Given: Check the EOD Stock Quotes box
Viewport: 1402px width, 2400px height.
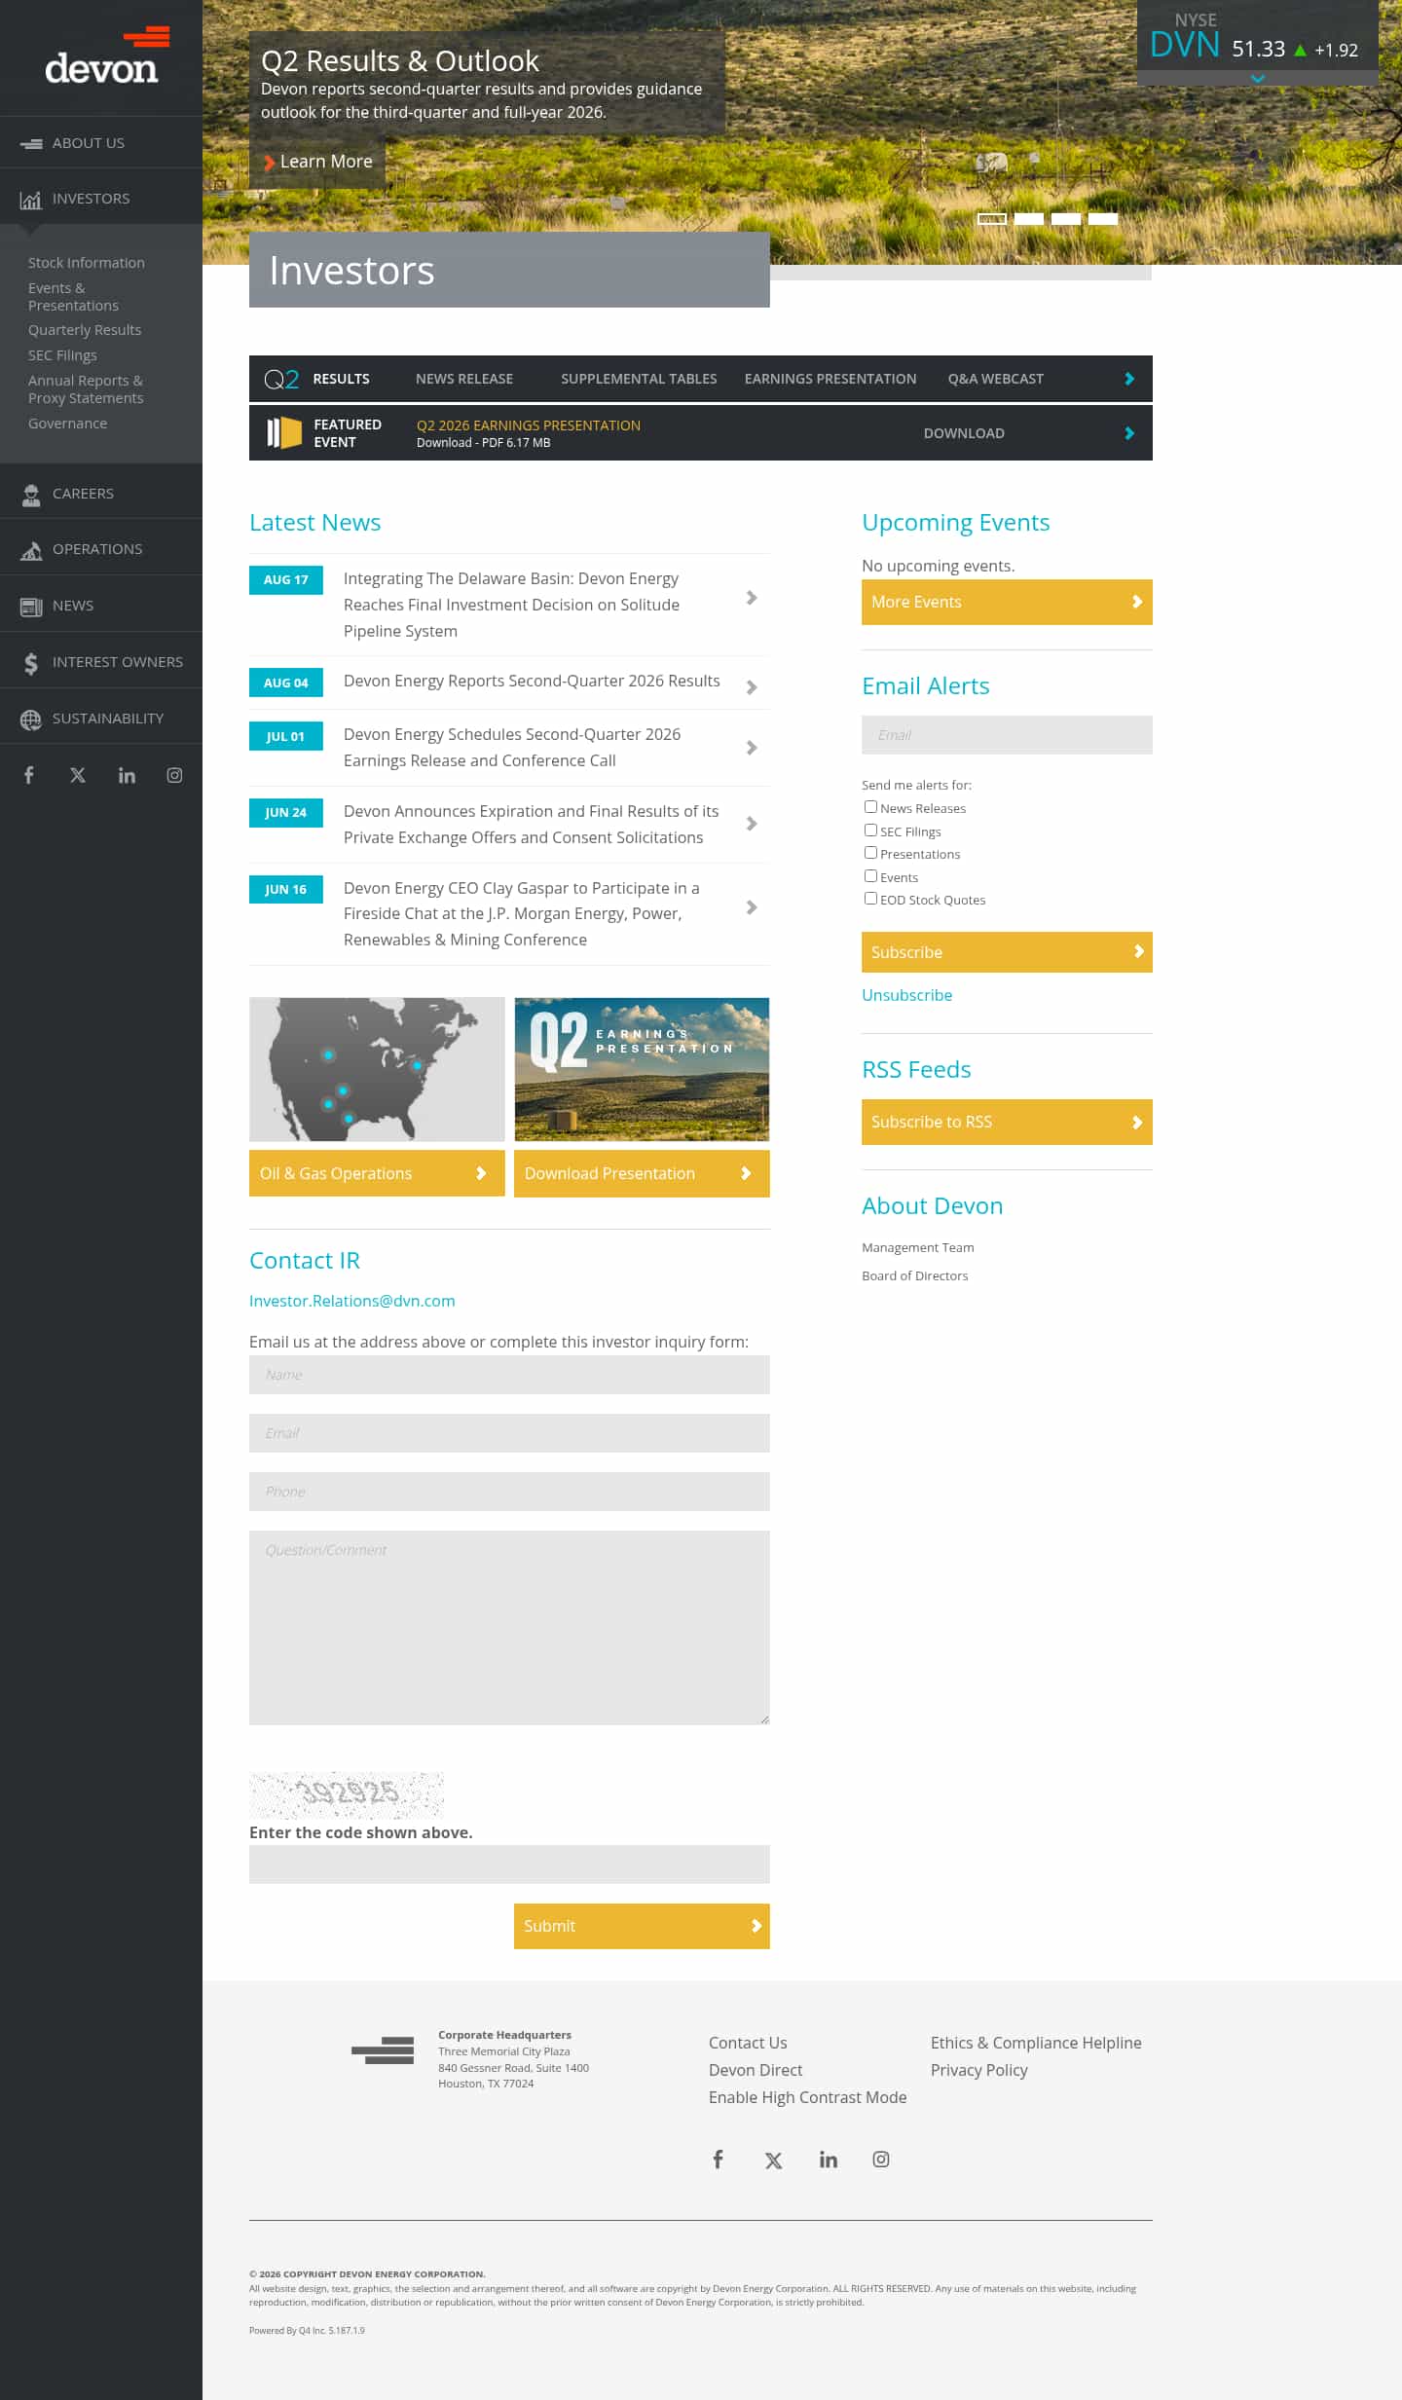Looking at the screenshot, I should point(870,899).
